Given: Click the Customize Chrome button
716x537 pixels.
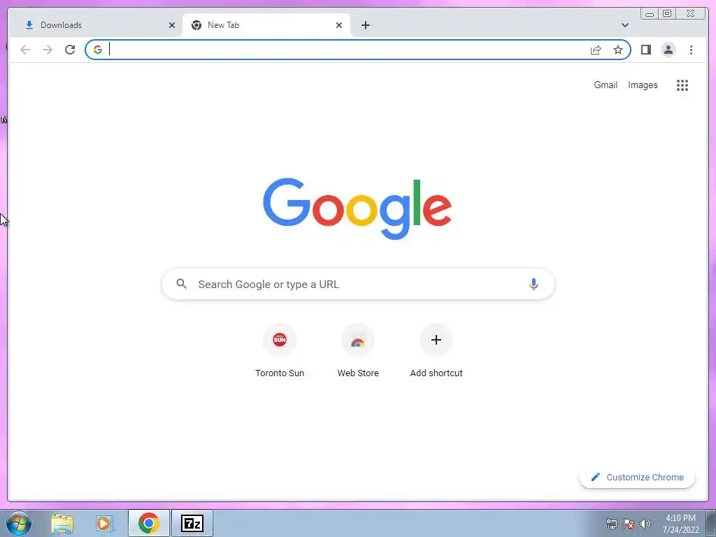Looking at the screenshot, I should pyautogui.click(x=637, y=477).
